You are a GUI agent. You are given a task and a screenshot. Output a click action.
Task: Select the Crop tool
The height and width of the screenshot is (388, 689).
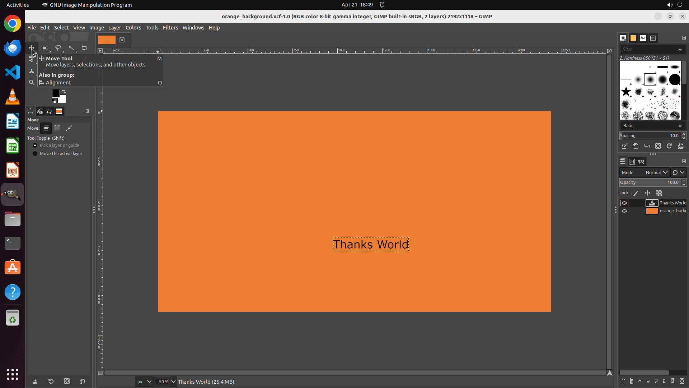pyautogui.click(x=85, y=48)
